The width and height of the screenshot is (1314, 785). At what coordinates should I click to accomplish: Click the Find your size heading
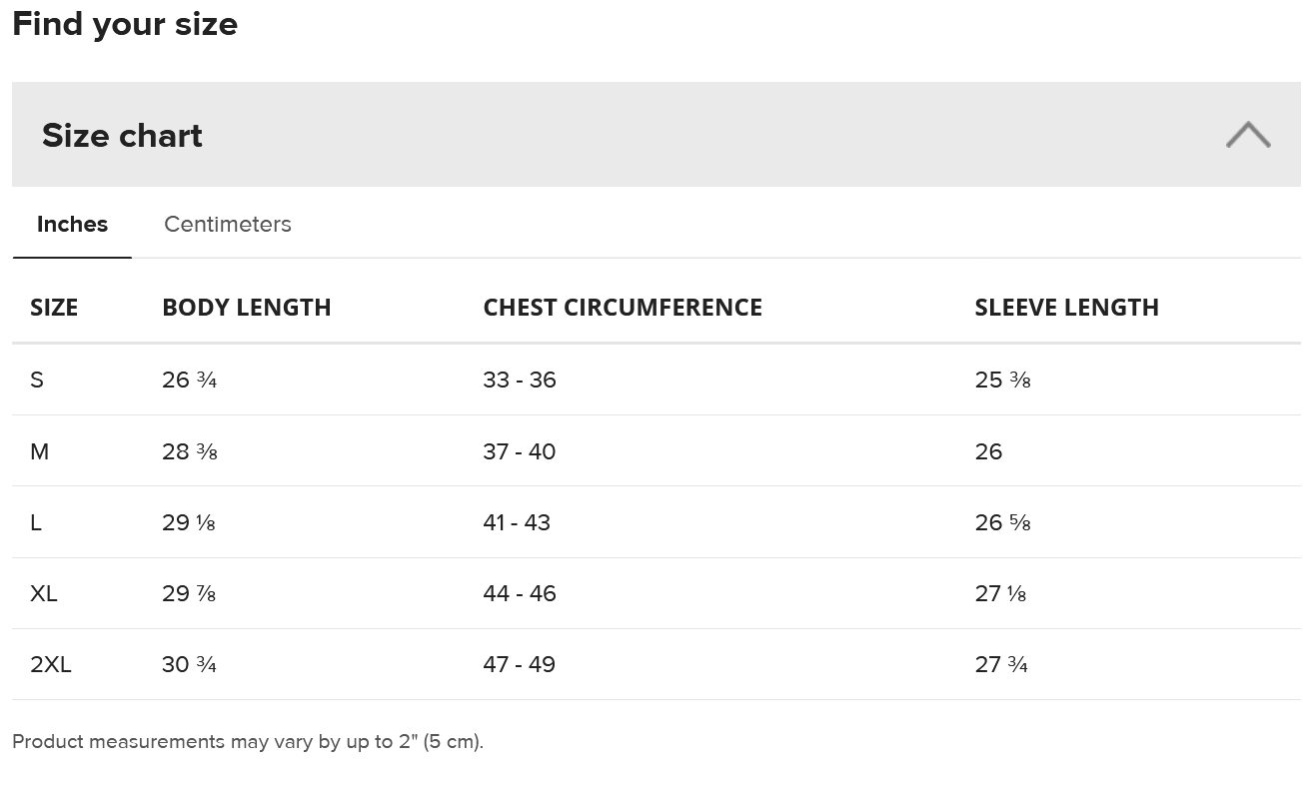coord(125,24)
